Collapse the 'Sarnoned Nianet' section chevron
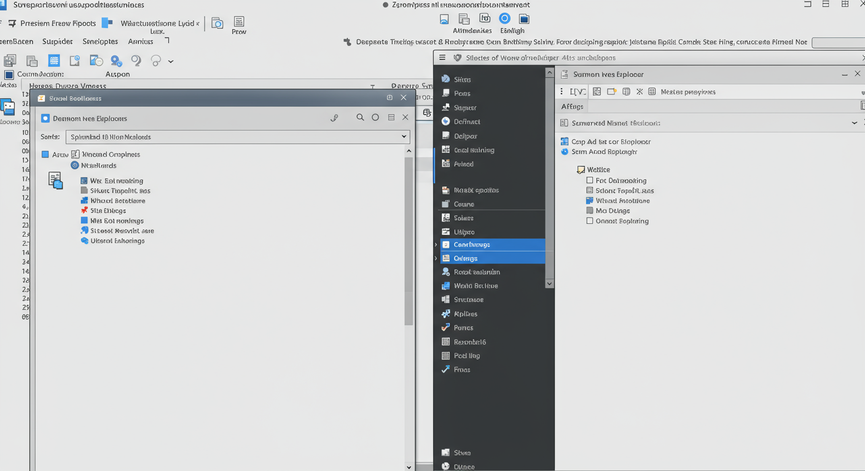 (x=854, y=123)
